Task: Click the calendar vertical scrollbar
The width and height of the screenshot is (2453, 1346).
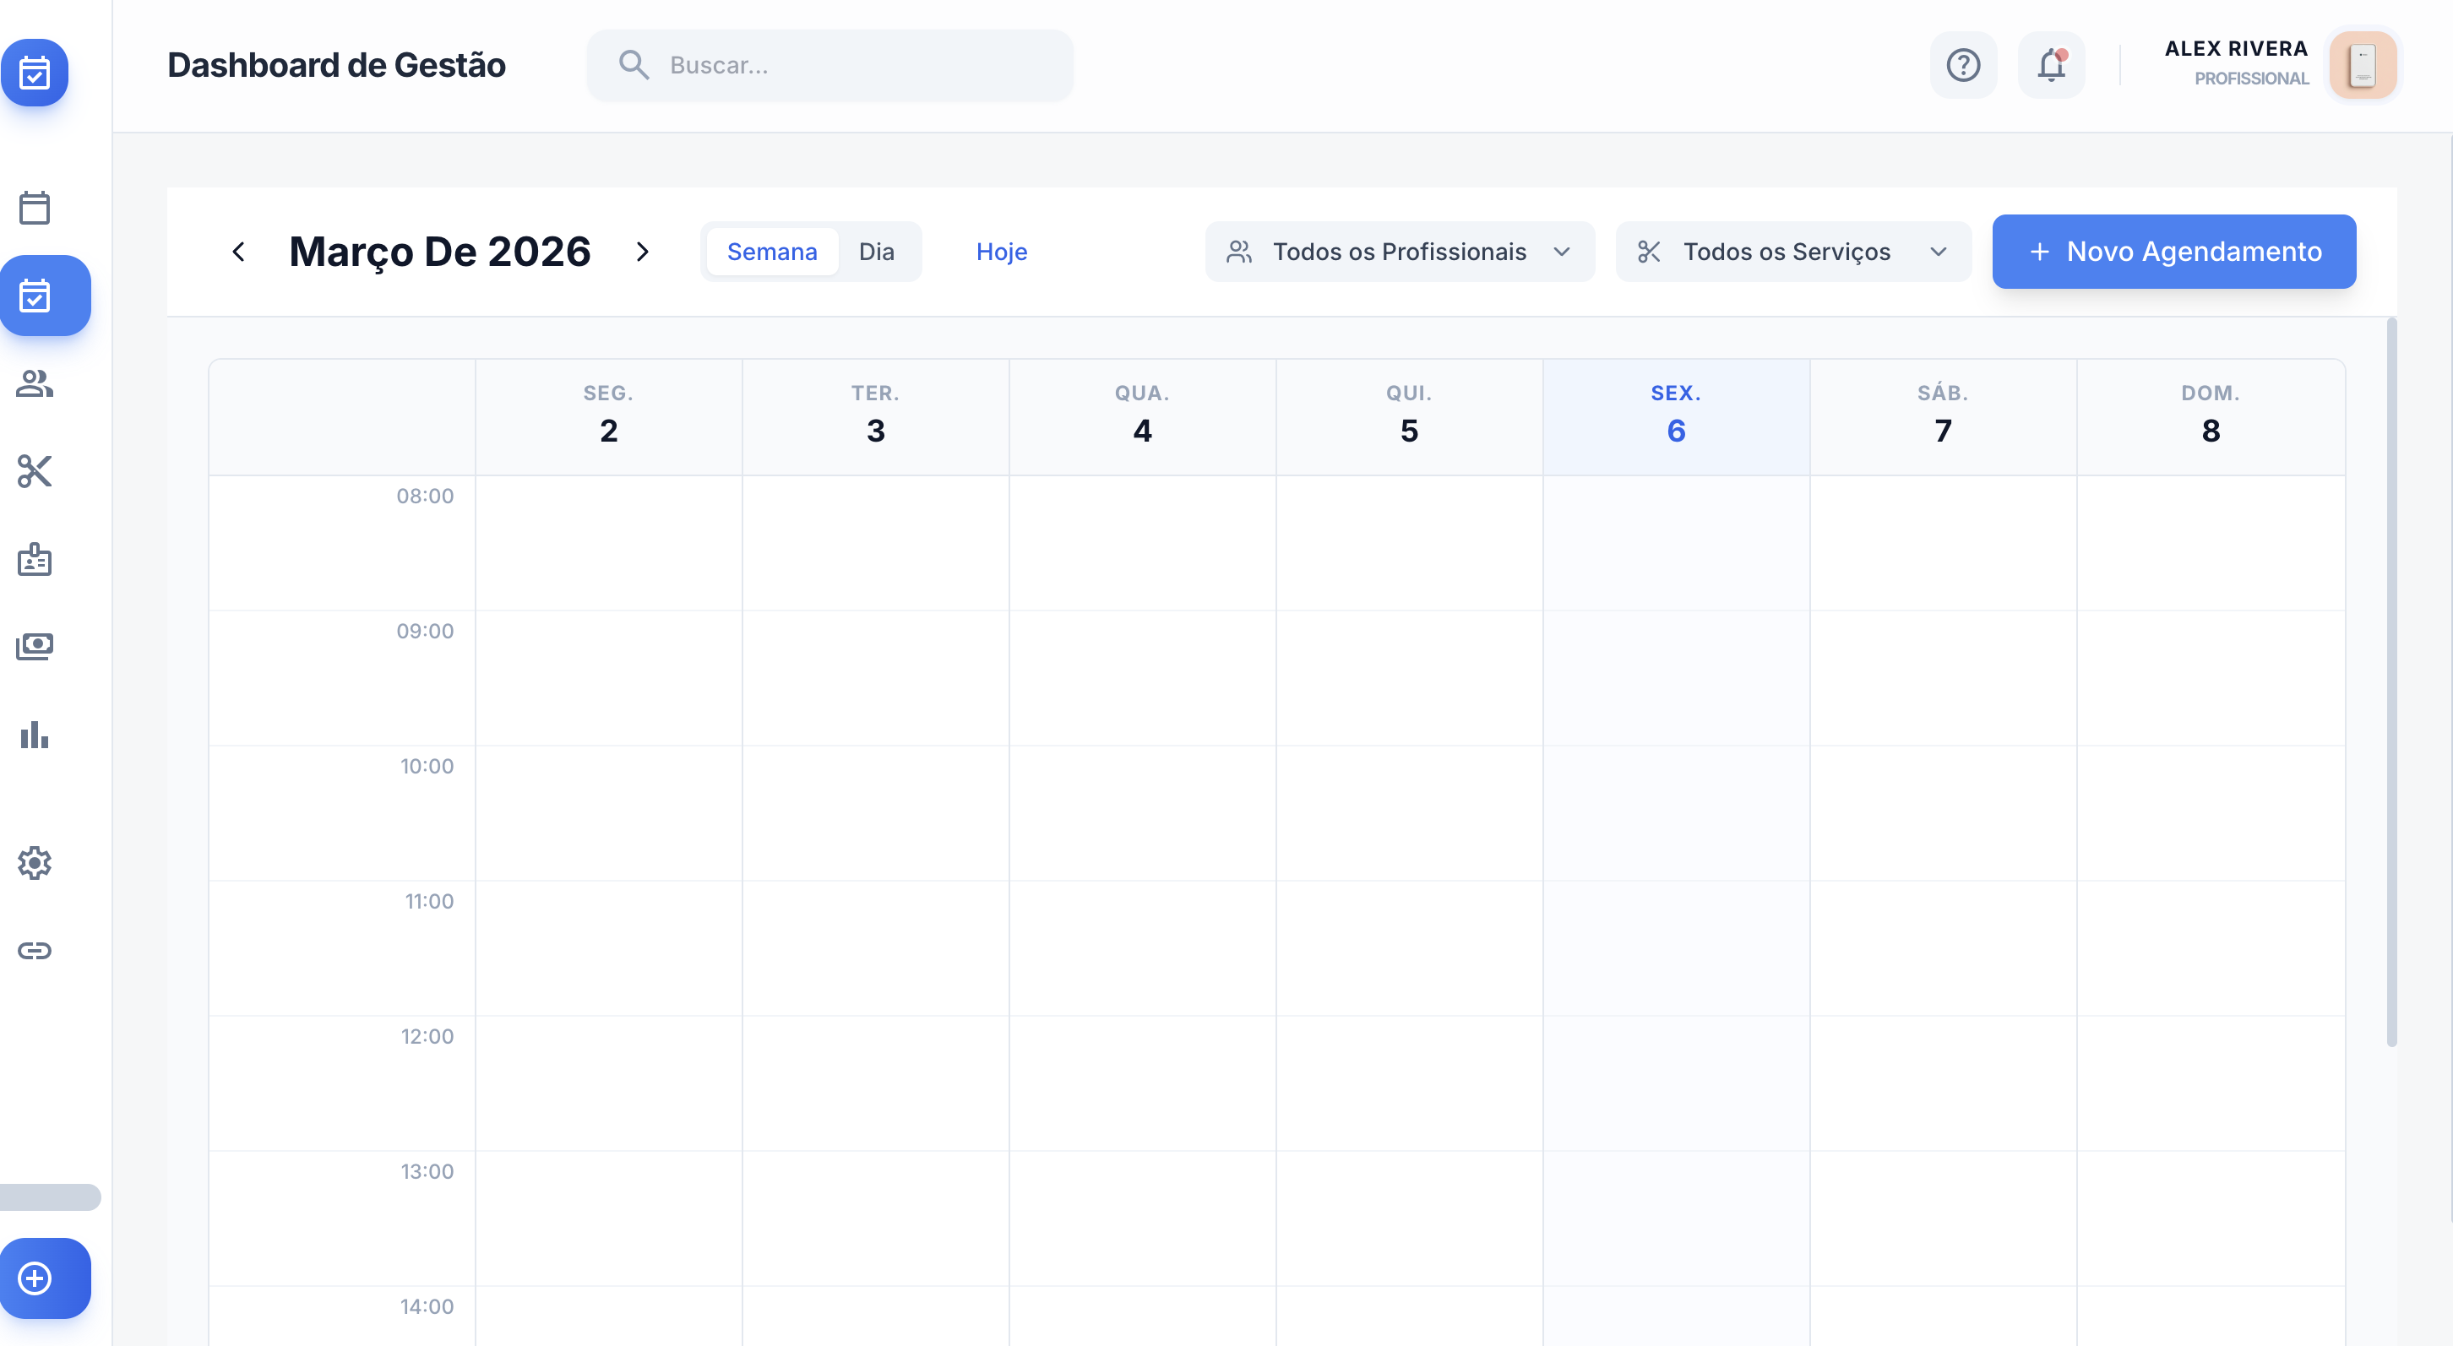Action: click(x=2390, y=681)
